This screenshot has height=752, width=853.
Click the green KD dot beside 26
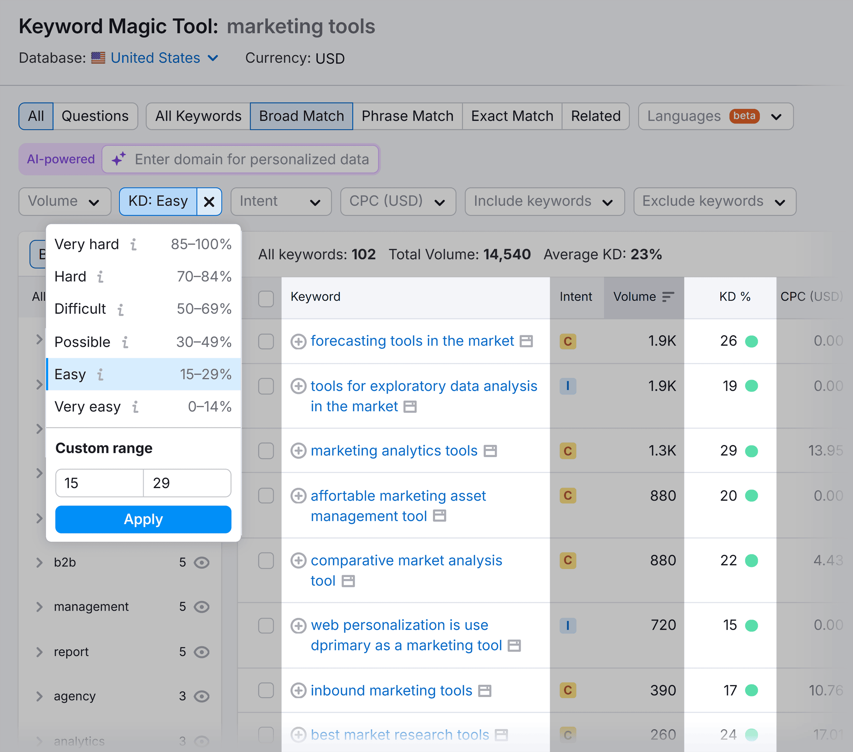(x=752, y=341)
